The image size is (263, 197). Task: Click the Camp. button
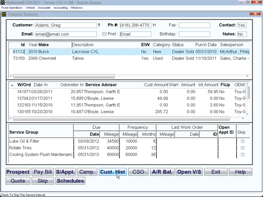click(x=87, y=172)
